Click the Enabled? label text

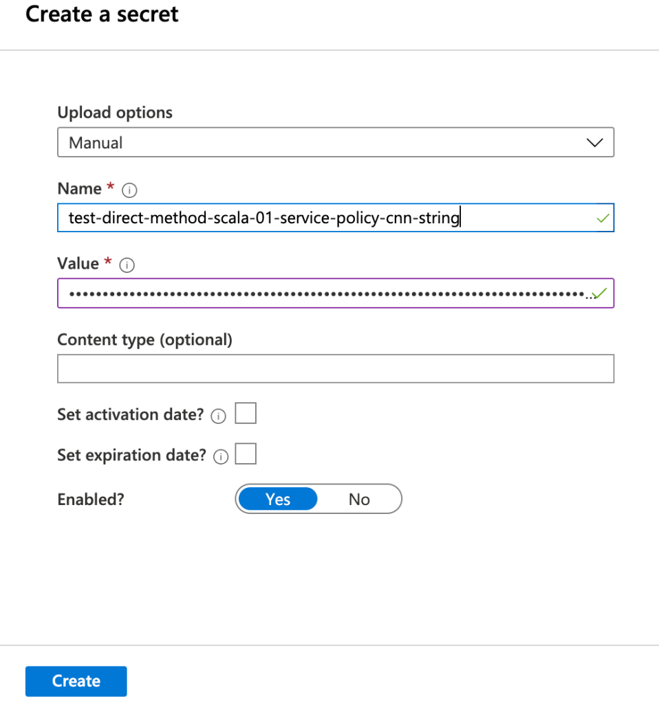pyautogui.click(x=91, y=500)
